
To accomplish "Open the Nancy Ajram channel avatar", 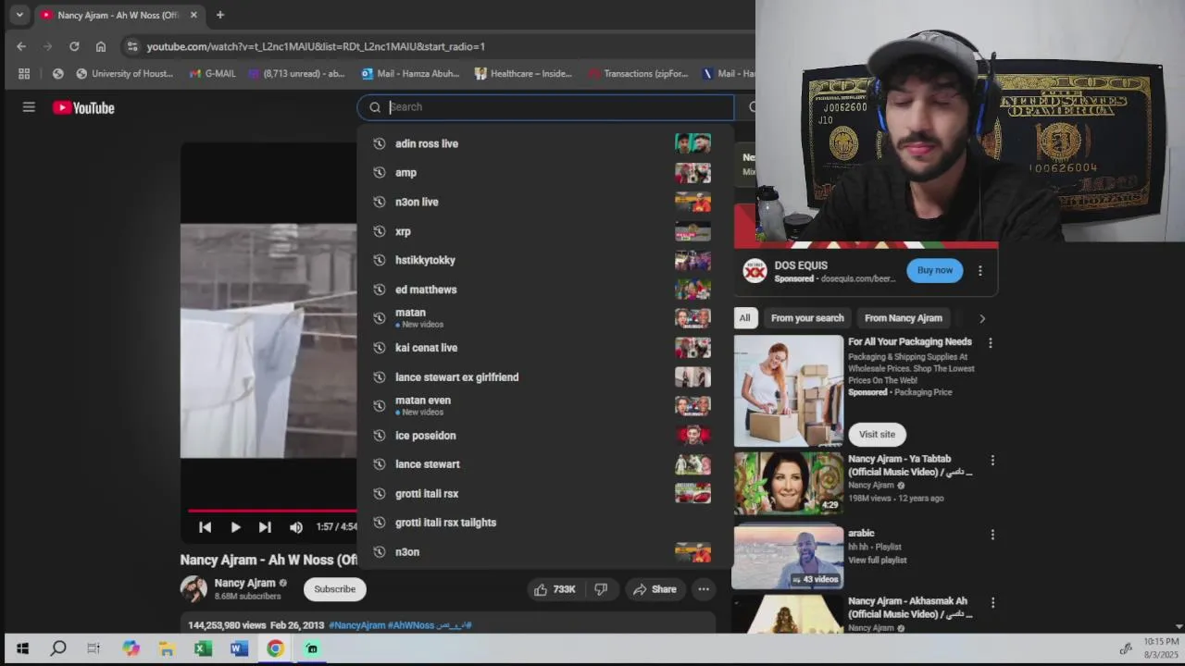I will pos(193,589).
